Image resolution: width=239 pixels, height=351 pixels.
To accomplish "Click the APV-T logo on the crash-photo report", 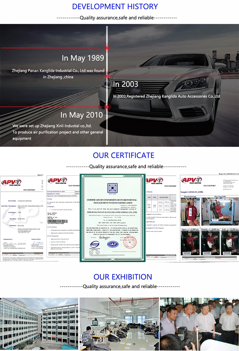I will pyautogui.click(x=191, y=180).
